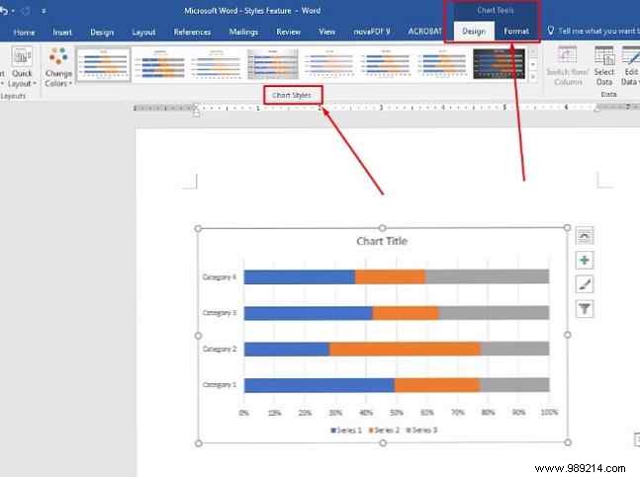Click the Undo icon in quick access toolbar
This screenshot has width=640, height=477.
[4, 11]
